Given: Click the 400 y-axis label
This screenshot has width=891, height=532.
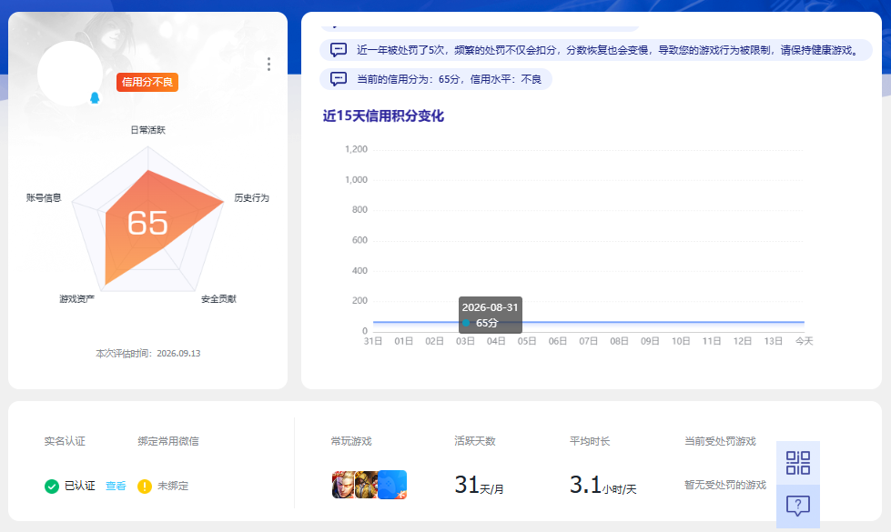Looking at the screenshot, I should point(359,271).
